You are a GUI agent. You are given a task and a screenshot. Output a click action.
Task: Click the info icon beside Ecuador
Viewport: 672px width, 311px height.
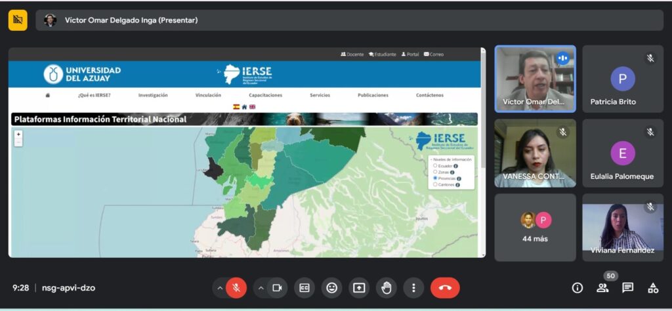(455, 166)
